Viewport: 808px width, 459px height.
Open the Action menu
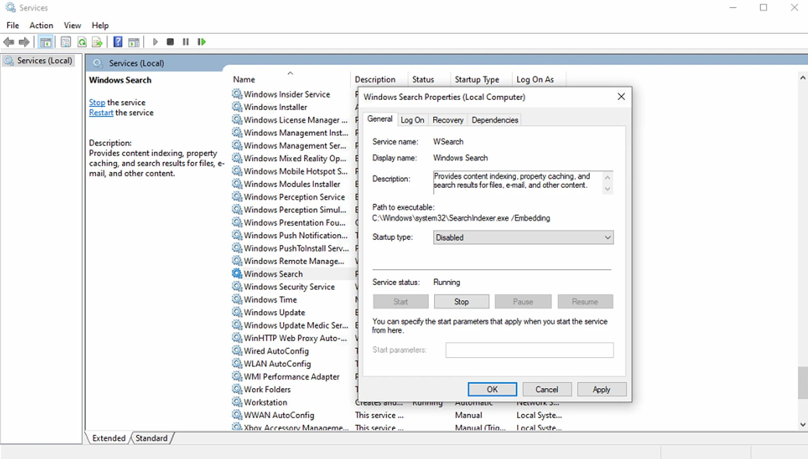click(41, 25)
